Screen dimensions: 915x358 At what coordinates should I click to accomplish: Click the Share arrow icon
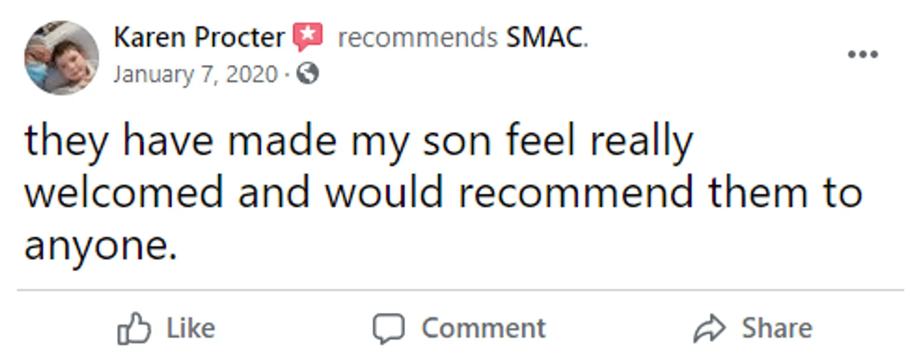709,329
